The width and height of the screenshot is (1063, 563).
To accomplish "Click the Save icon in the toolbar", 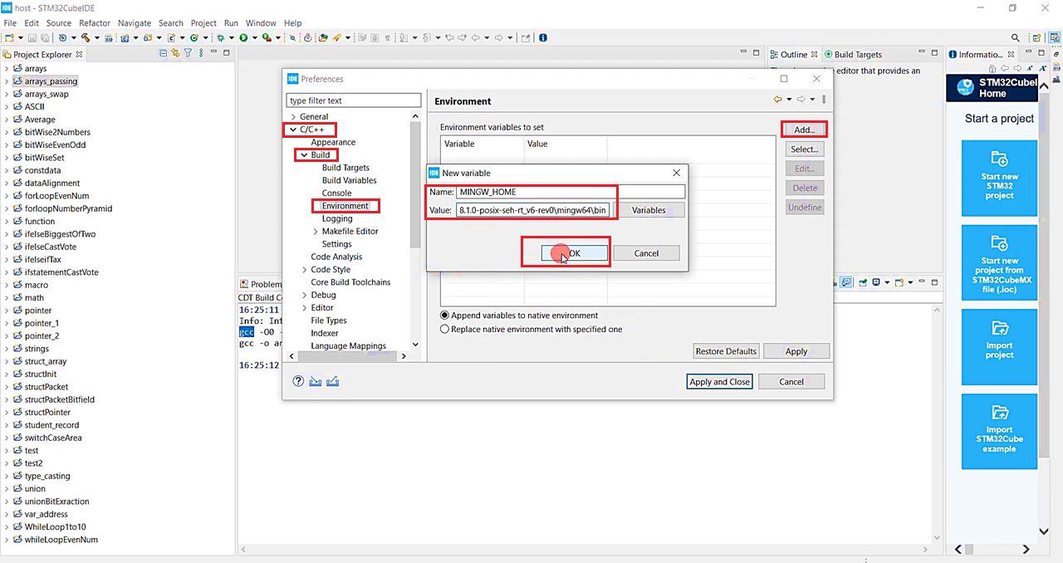I will [32, 38].
